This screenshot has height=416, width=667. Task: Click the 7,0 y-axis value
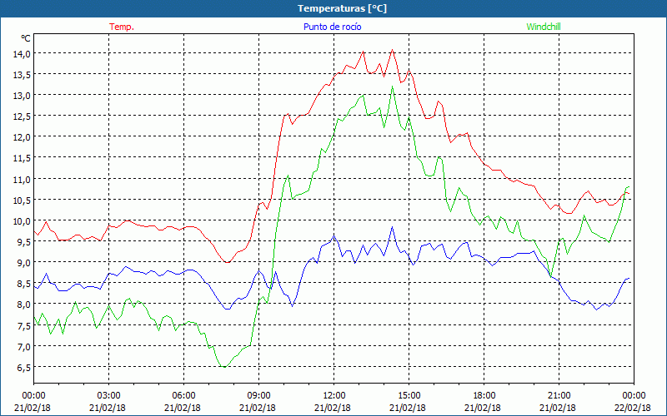[24, 346]
